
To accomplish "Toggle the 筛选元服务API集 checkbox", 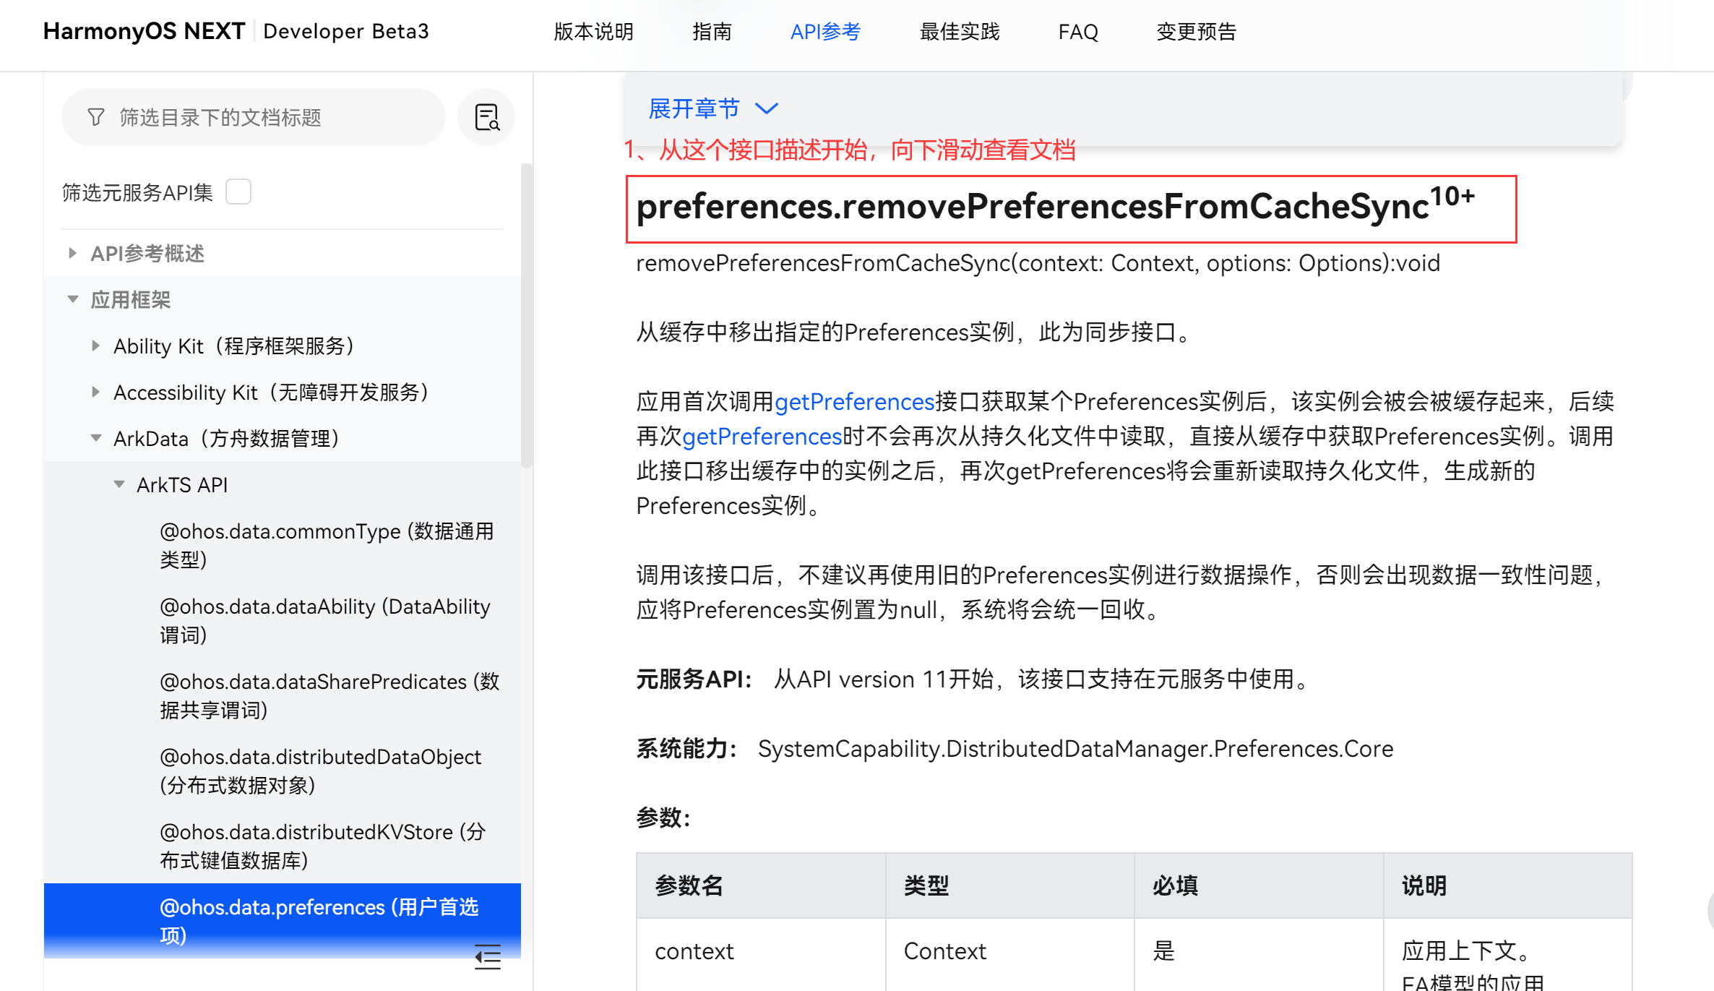I will (x=238, y=192).
